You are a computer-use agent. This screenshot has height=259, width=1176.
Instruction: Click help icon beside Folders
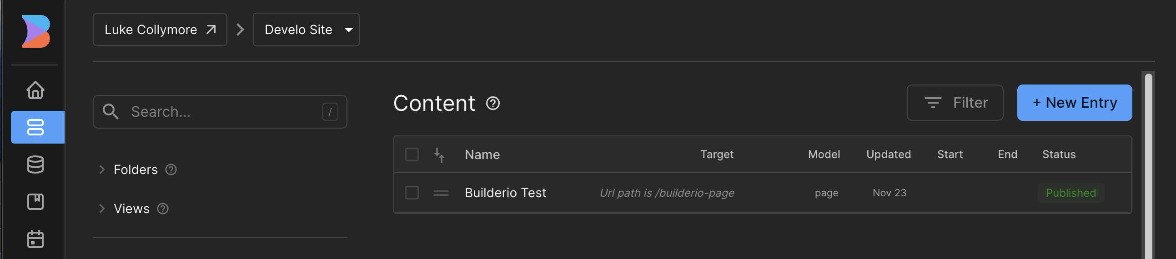click(x=171, y=169)
